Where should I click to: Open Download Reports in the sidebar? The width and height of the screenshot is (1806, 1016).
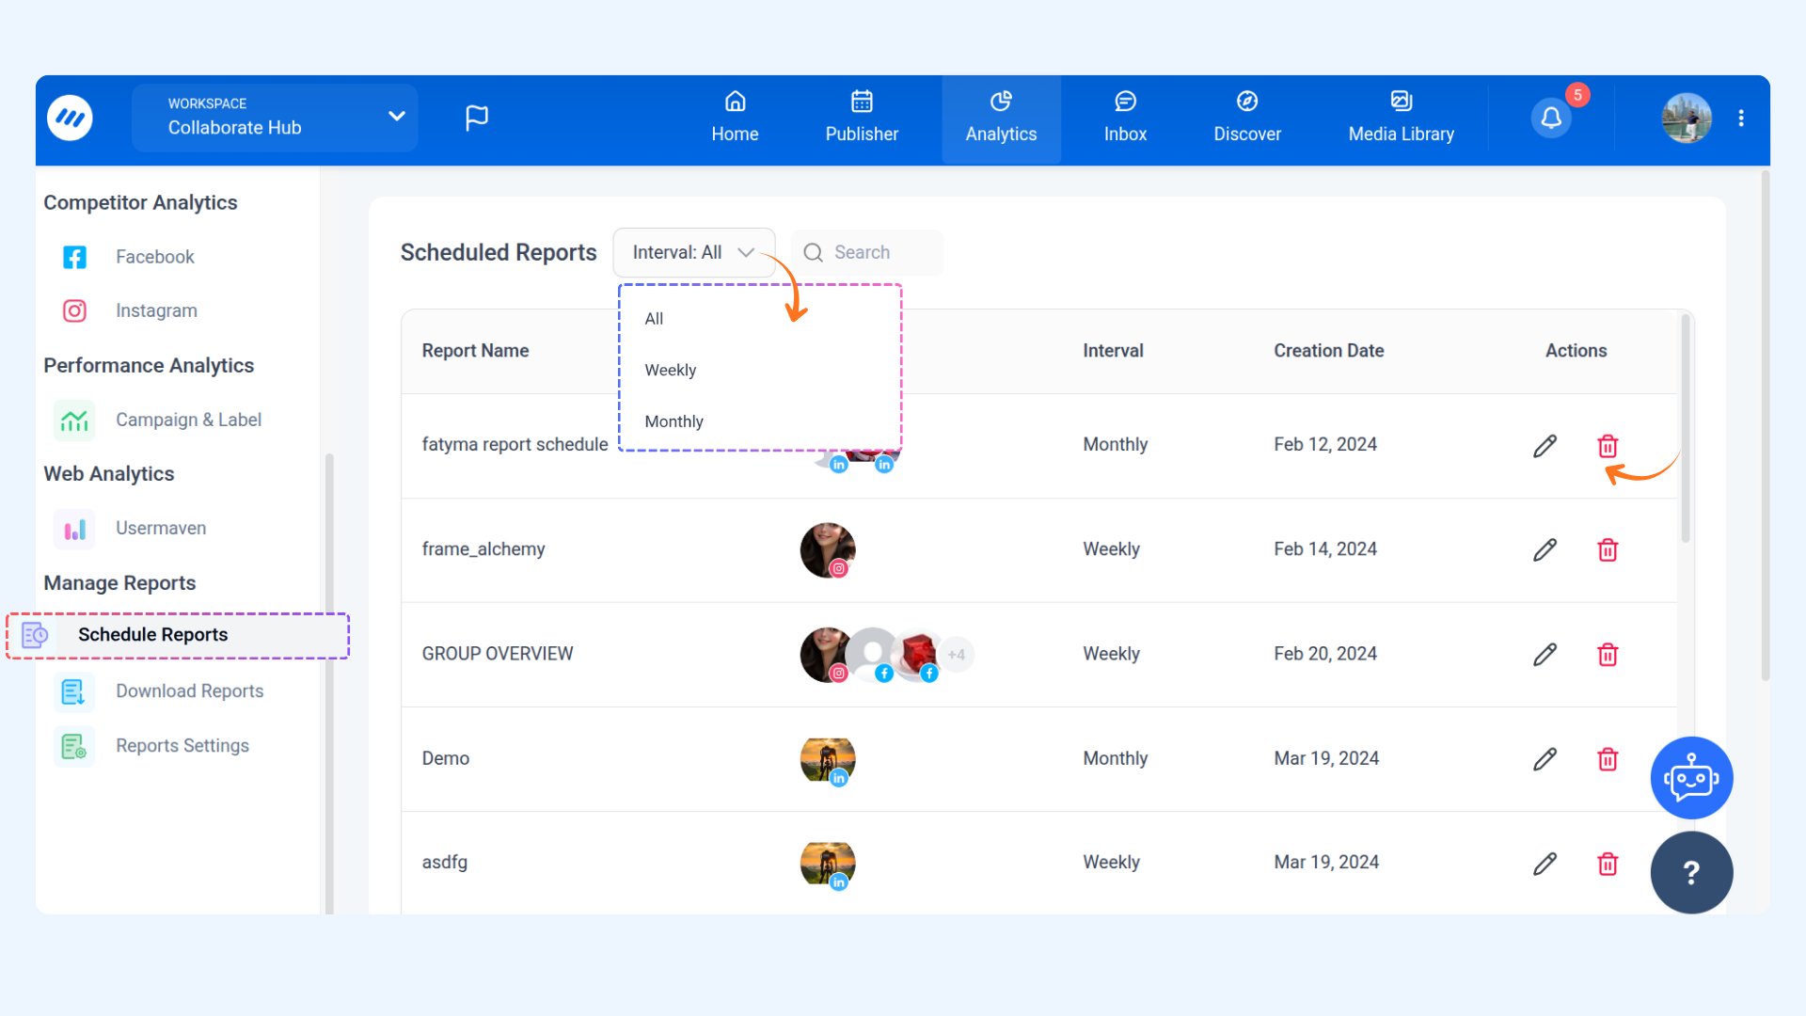click(189, 691)
